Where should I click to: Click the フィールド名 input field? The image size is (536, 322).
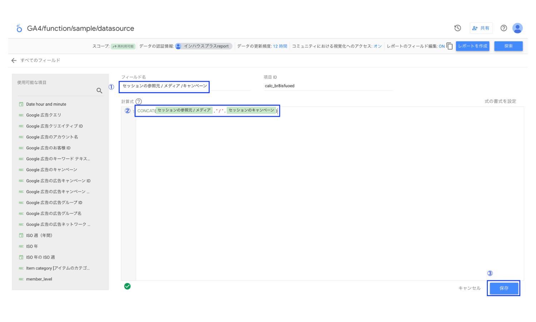(x=164, y=86)
